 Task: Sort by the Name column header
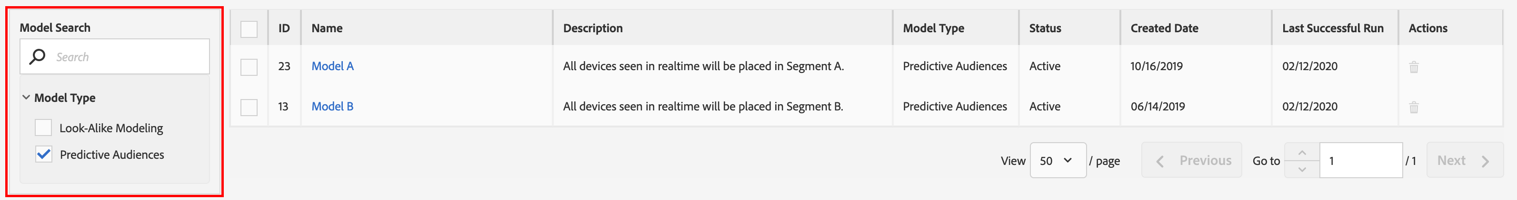[x=327, y=28]
